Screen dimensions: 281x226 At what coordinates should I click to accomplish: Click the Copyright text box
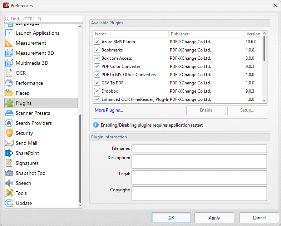pyautogui.click(x=199, y=193)
